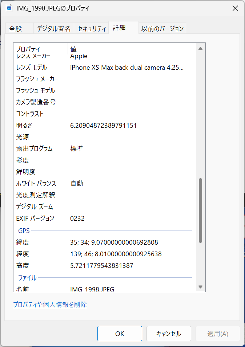The image size is (245, 347).
Task: Select the セキュリティ tab
Action: pyautogui.click(x=92, y=28)
